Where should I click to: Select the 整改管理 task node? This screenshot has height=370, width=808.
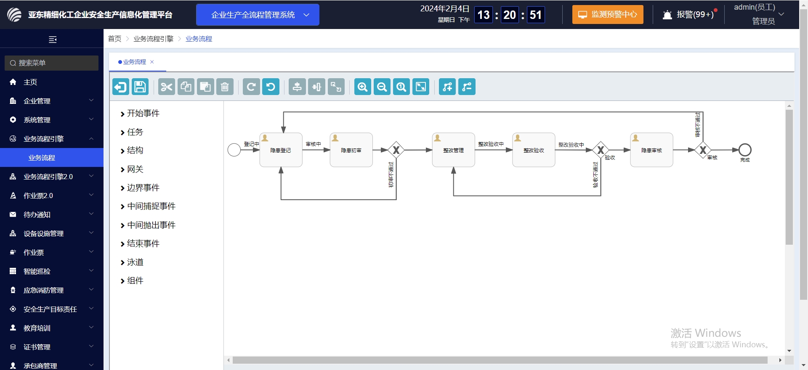point(454,150)
